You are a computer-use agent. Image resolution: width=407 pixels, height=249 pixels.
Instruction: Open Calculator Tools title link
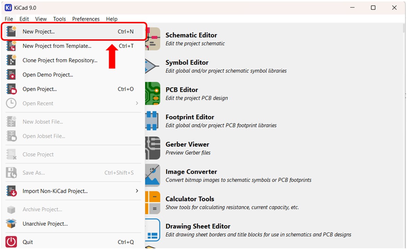tap(190, 199)
